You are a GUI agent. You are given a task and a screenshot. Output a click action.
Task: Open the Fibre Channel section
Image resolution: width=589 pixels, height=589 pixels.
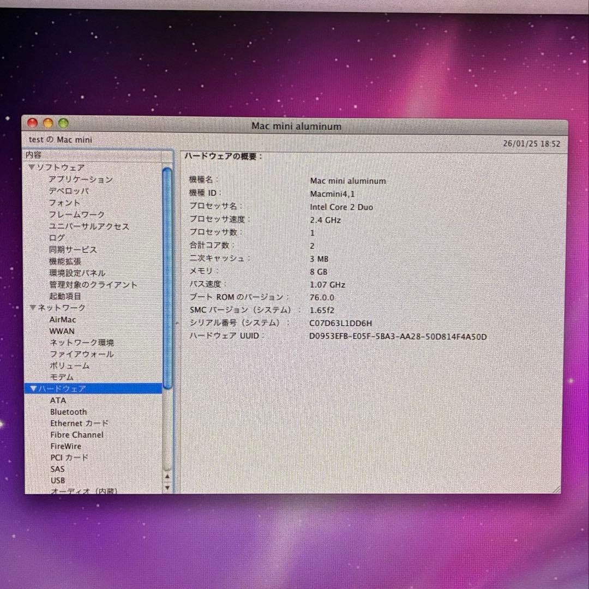[x=76, y=435]
